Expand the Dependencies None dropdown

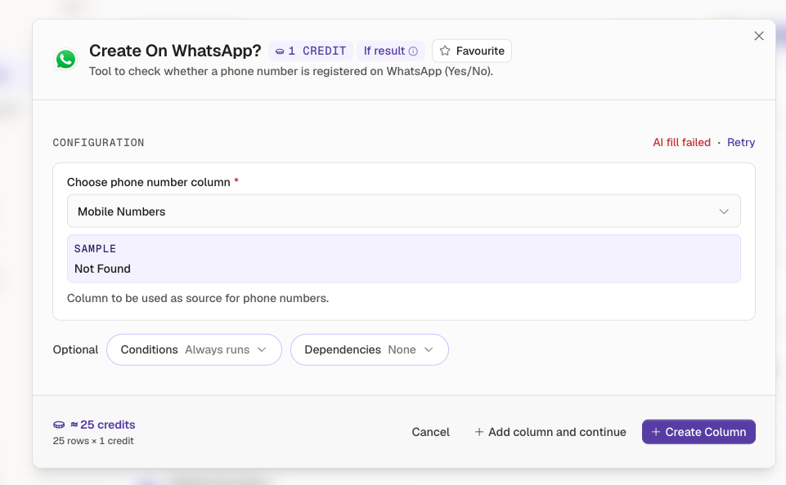pos(370,349)
